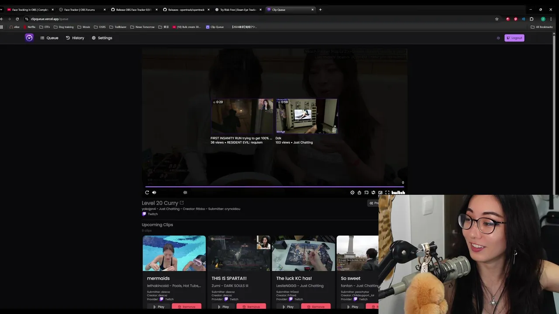Click the Twitch logo in the player
This screenshot has width=559, height=314.
(398, 192)
